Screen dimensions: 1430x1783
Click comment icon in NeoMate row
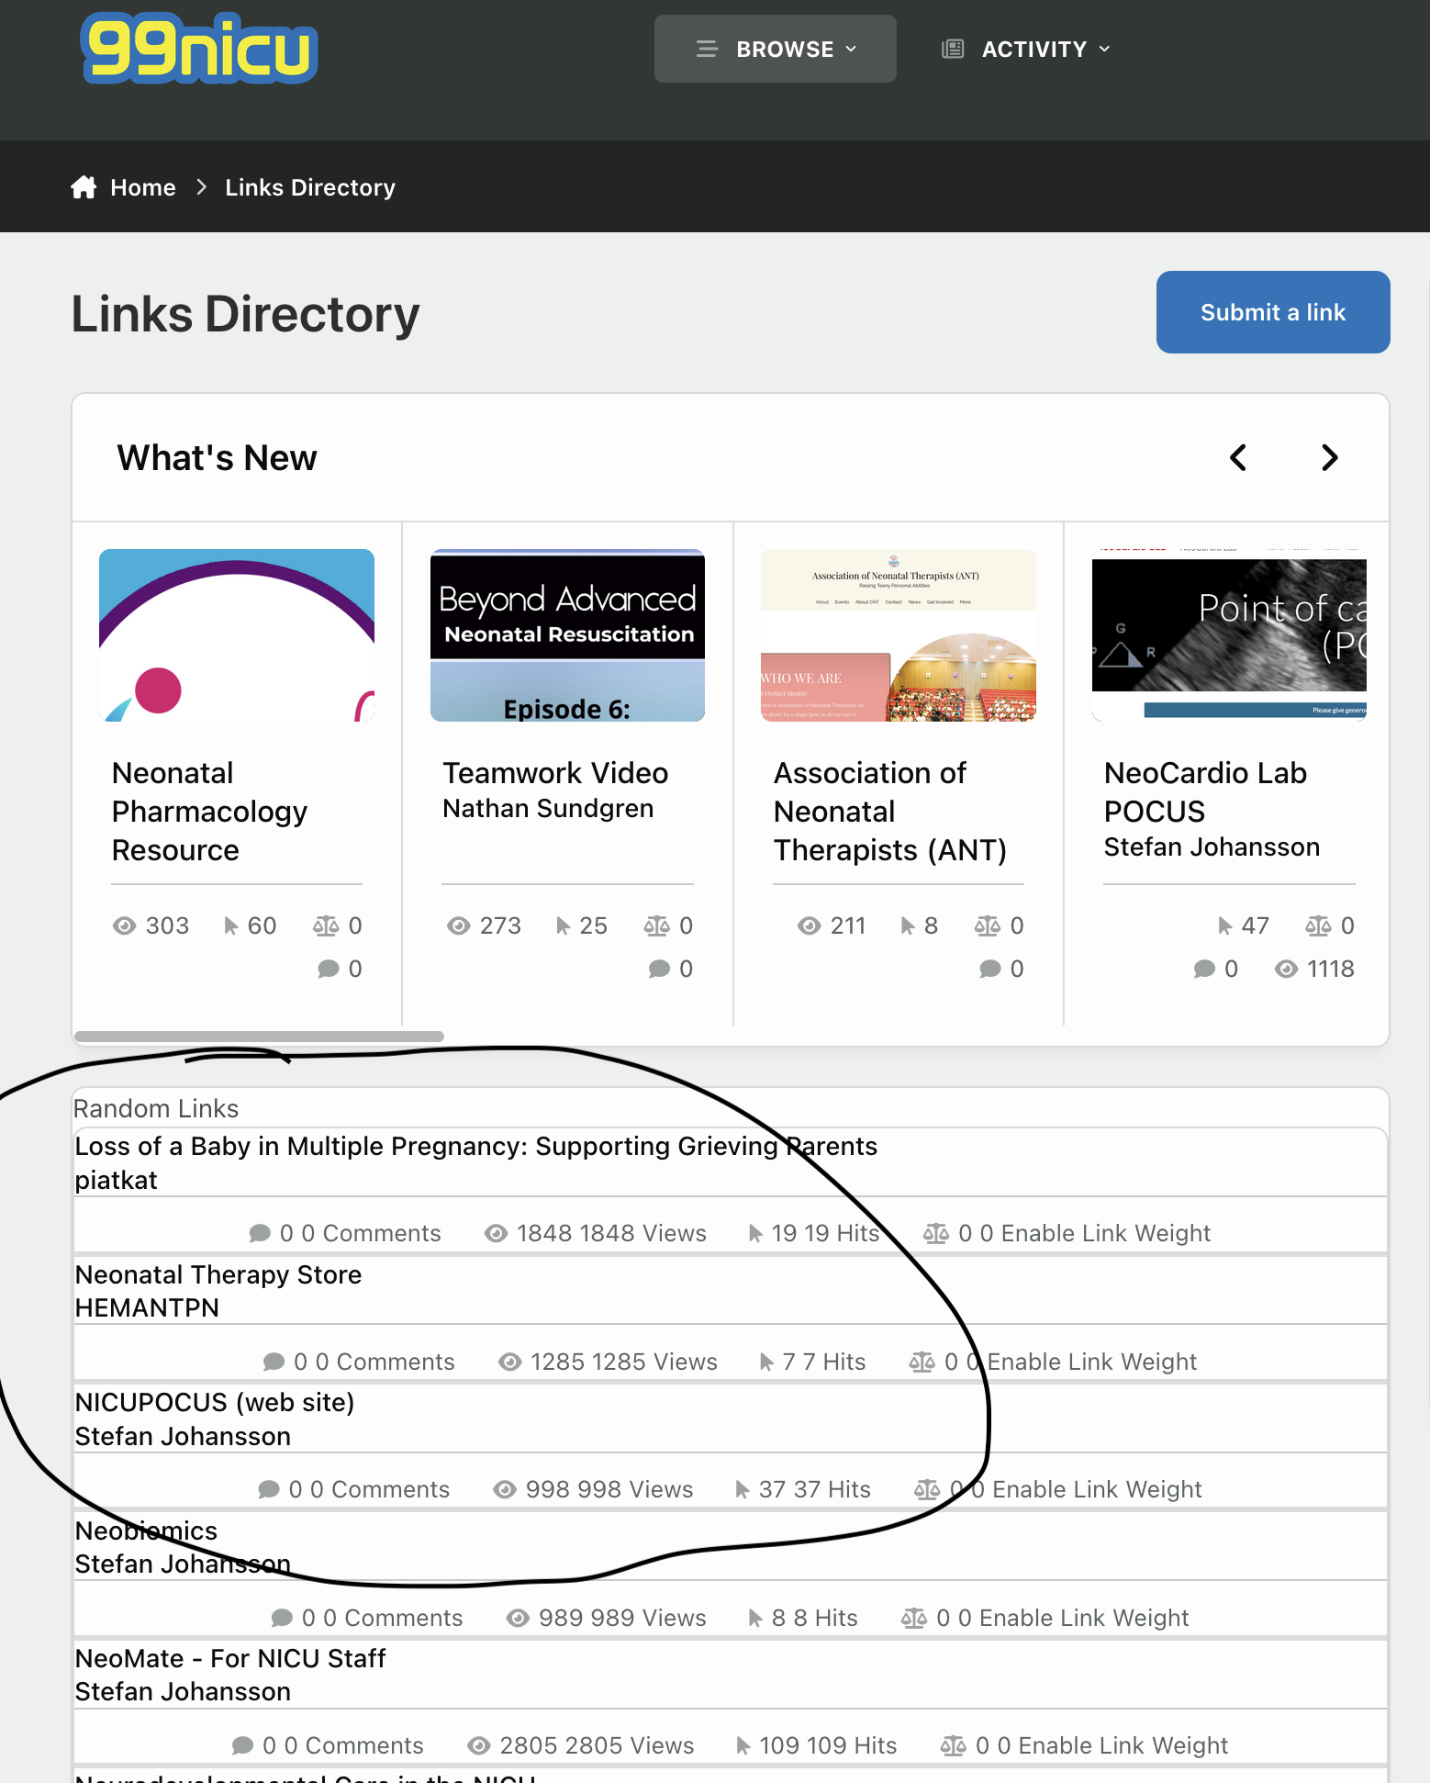(242, 1745)
